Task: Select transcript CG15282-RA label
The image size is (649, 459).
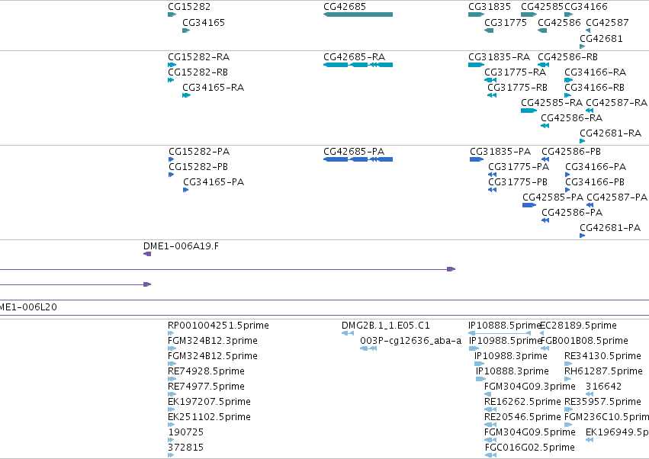Action: pyautogui.click(x=199, y=56)
